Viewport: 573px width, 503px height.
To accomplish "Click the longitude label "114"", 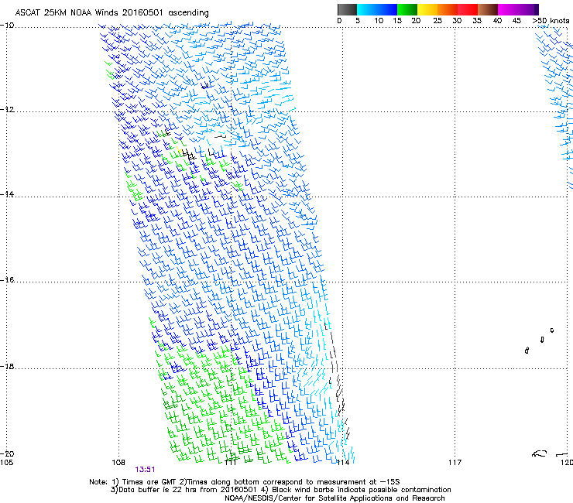I will [x=343, y=463].
